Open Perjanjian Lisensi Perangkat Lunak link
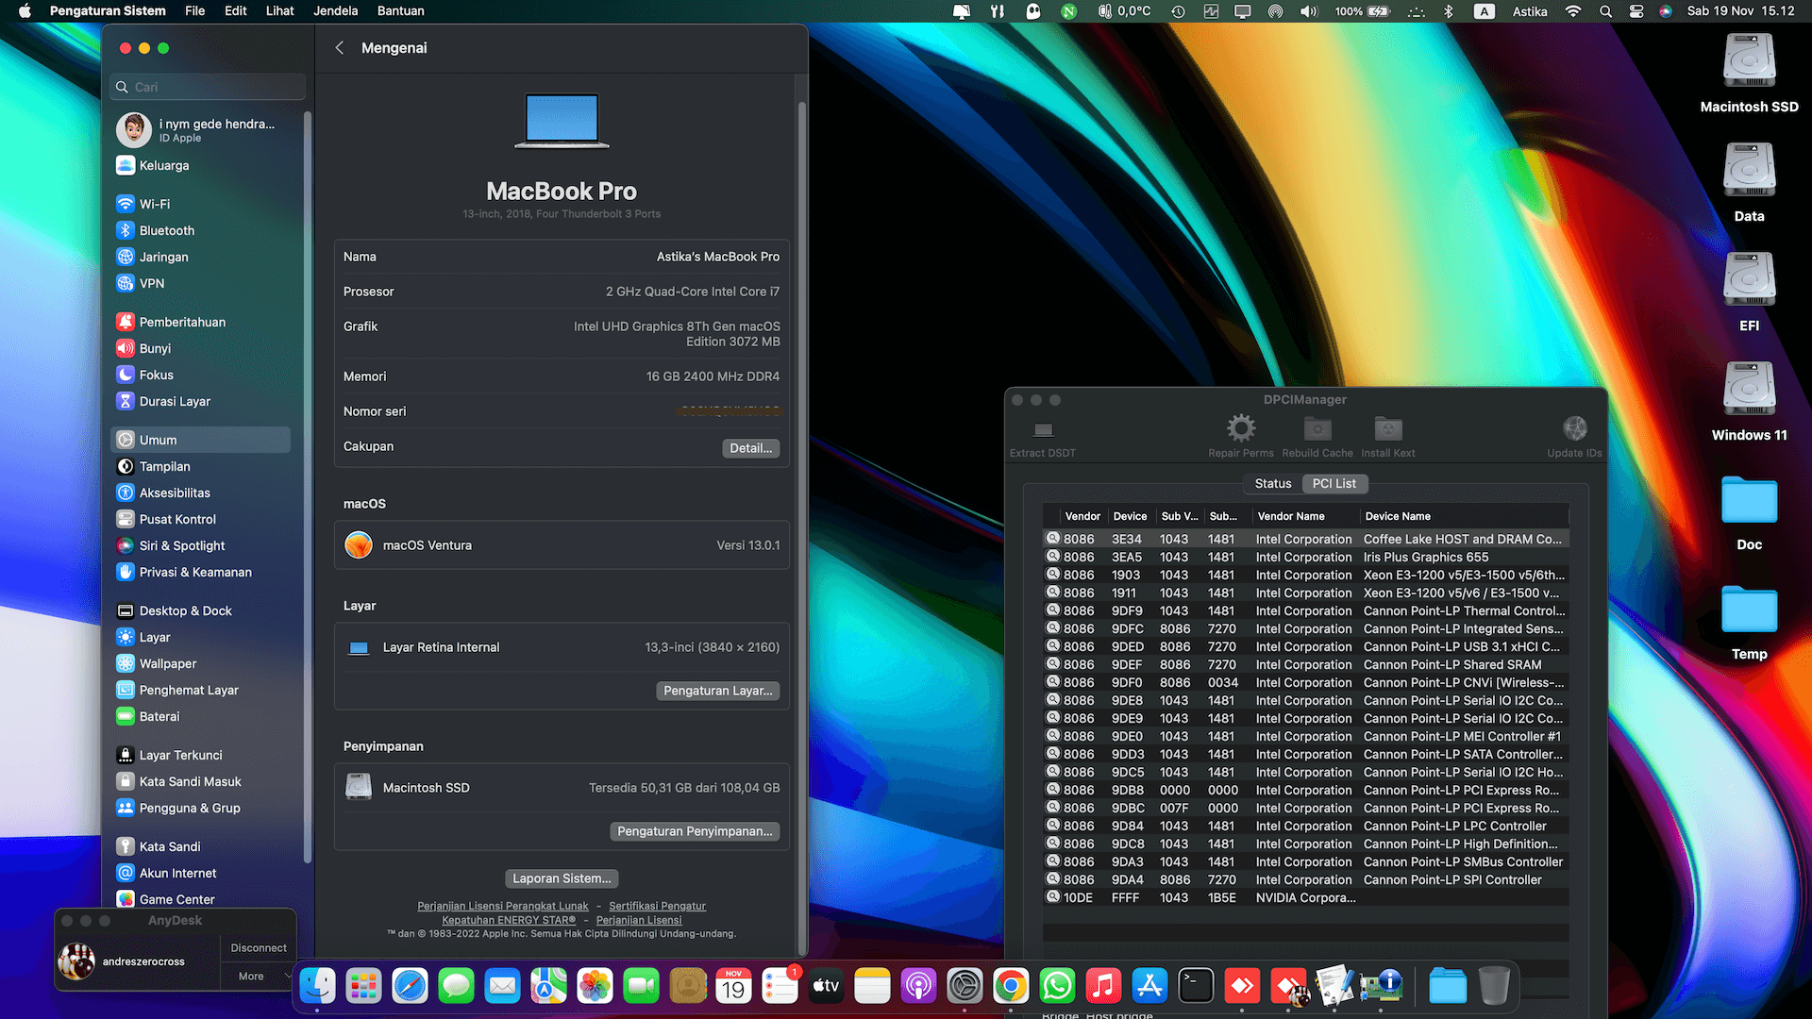1812x1019 pixels. 503,906
